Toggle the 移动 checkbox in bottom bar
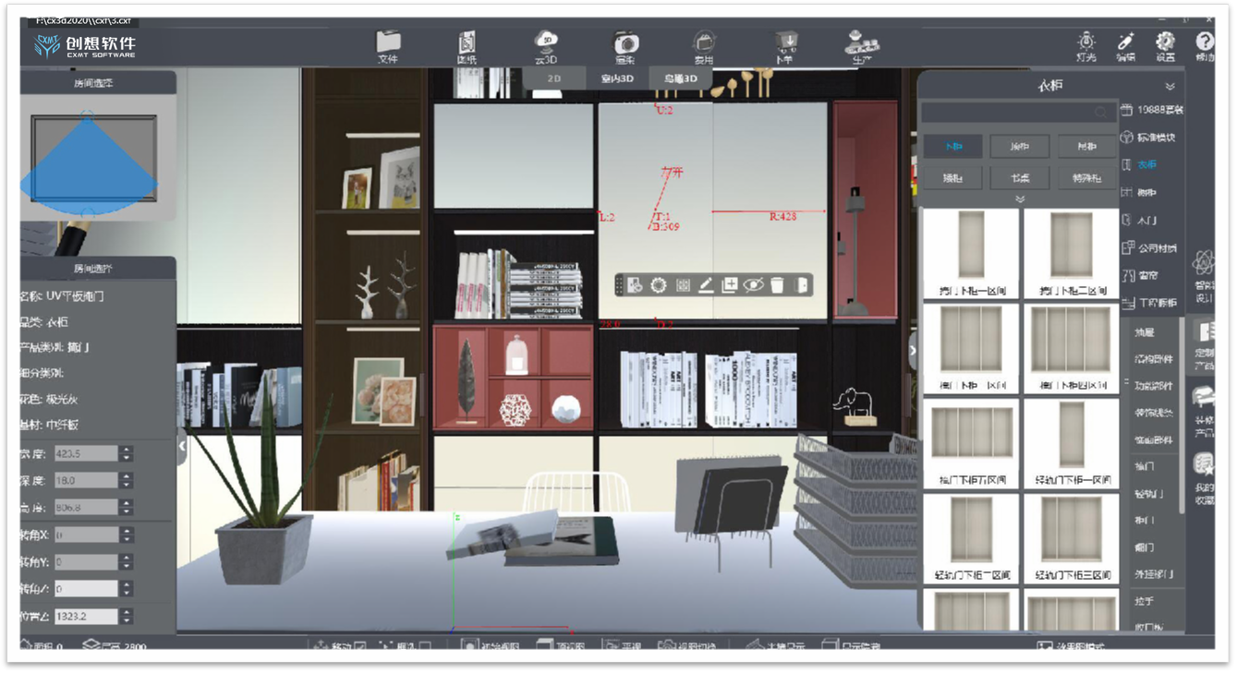The width and height of the screenshot is (1237, 673). click(360, 646)
